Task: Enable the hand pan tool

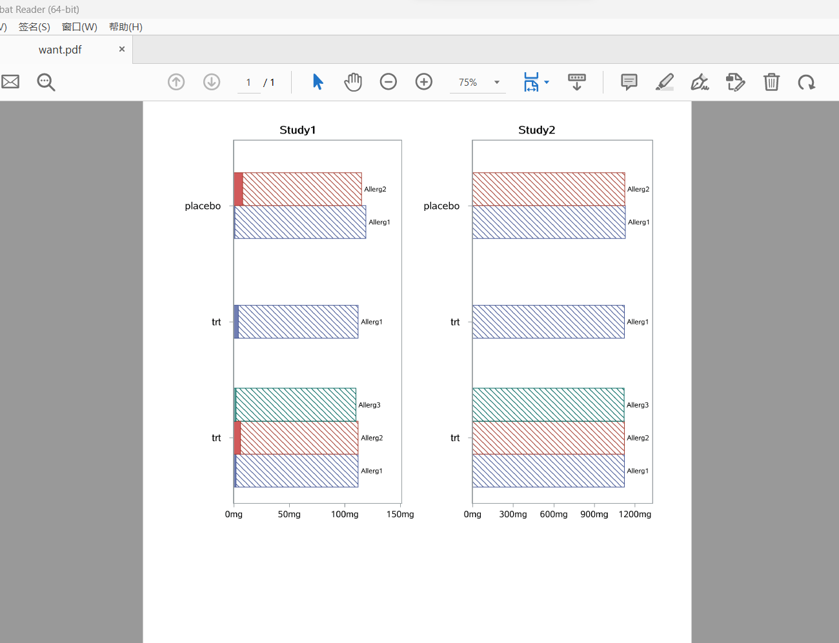Action: 353,82
